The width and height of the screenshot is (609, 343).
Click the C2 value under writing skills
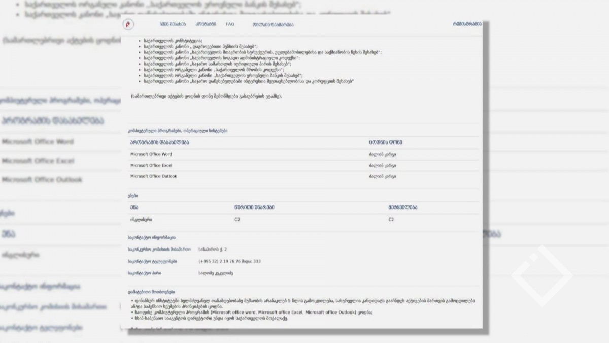click(x=237, y=220)
